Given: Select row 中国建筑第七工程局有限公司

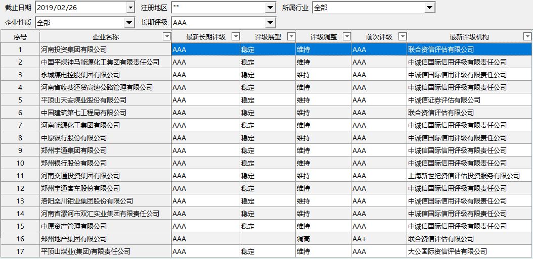Looking at the screenshot, I should pyautogui.click(x=266, y=113).
